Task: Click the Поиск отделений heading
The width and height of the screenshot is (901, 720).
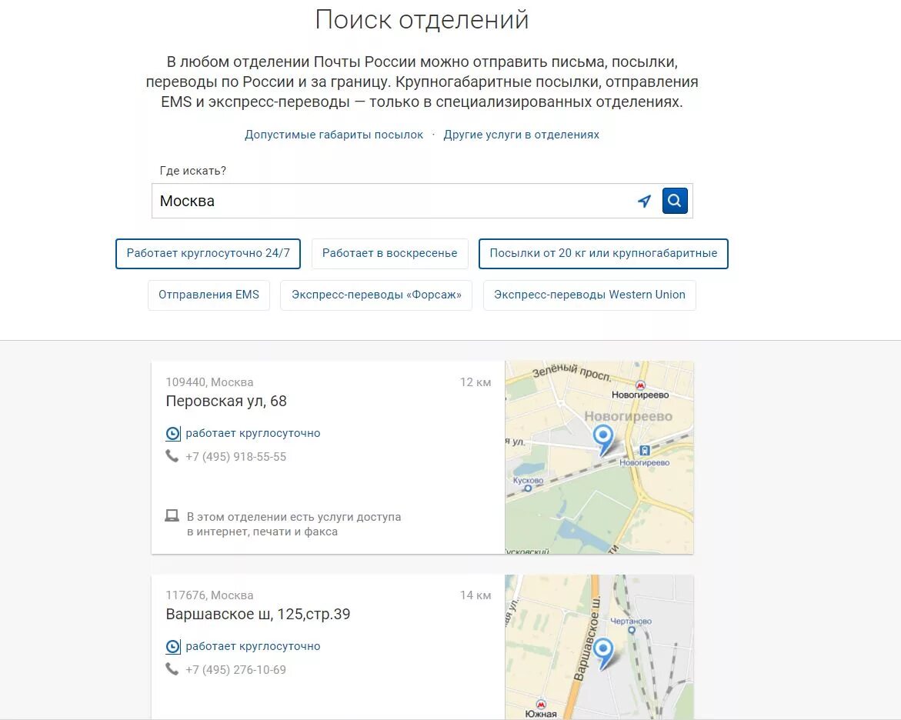Action: (x=422, y=19)
